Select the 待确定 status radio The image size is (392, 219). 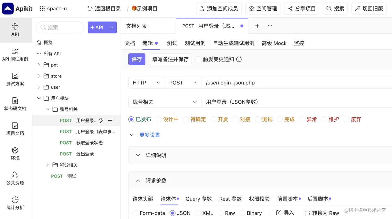coord(186,119)
